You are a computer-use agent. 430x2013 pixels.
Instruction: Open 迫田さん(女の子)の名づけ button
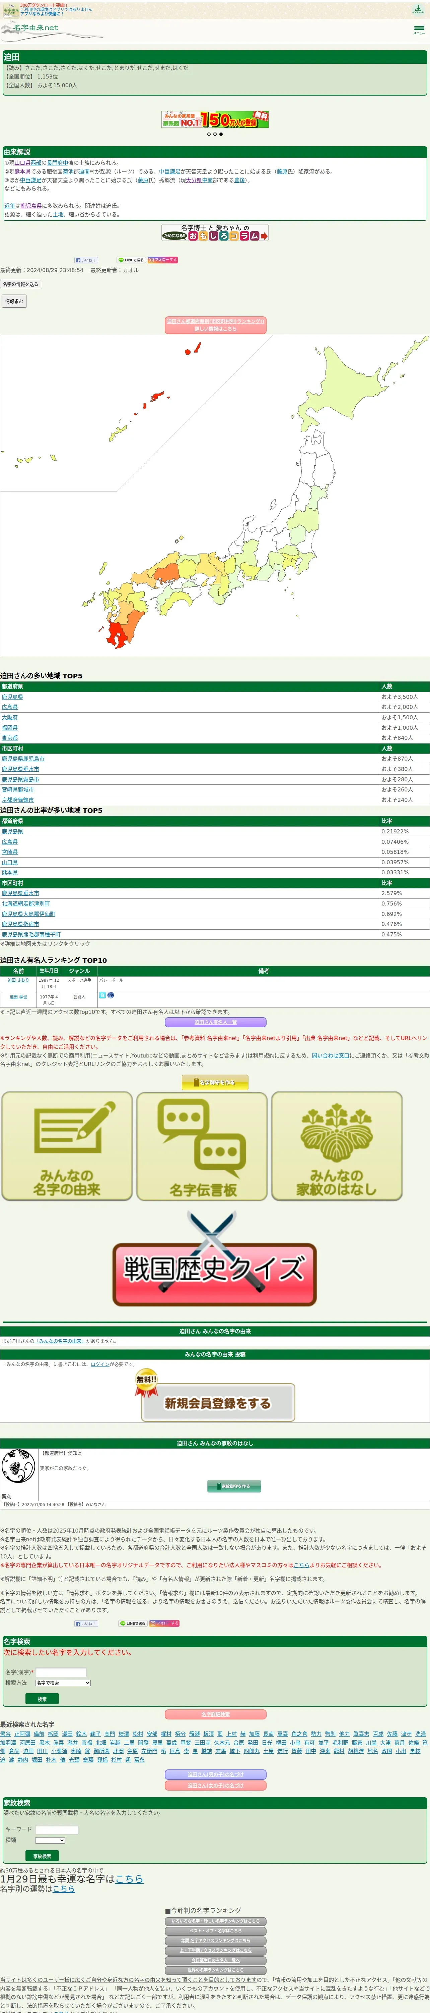click(x=215, y=1786)
